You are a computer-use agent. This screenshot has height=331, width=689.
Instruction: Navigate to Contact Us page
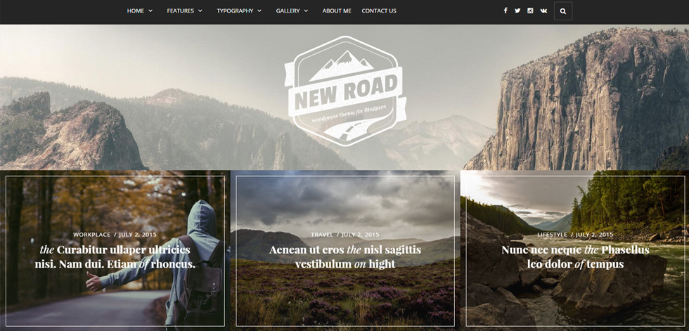click(x=379, y=11)
